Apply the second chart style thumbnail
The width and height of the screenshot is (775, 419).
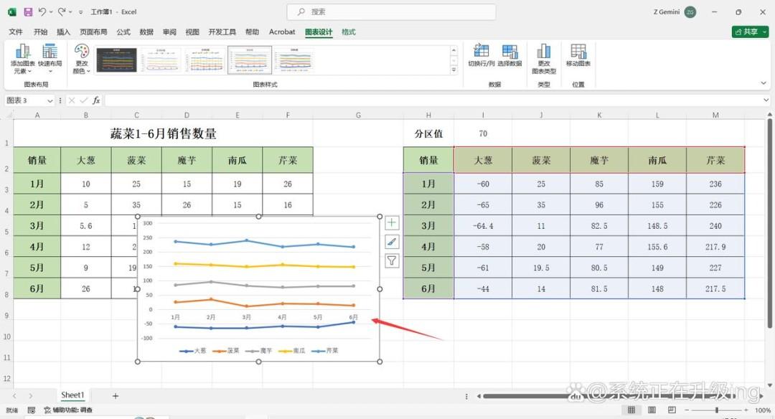(161, 60)
